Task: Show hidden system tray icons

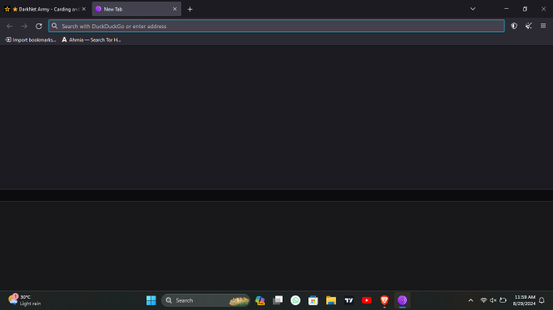Action: click(x=470, y=300)
